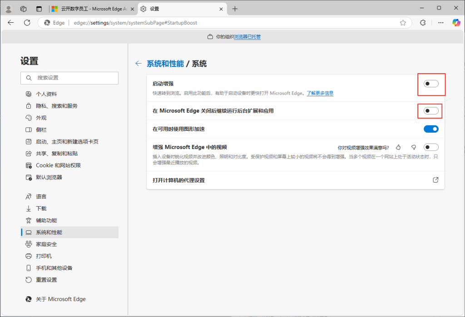Open 默认浏览器 settings section

pos(69,177)
